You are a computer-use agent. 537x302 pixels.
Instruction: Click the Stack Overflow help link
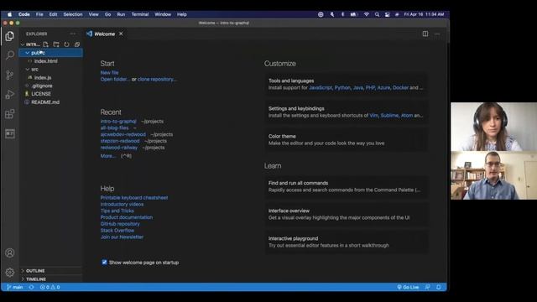117,230
